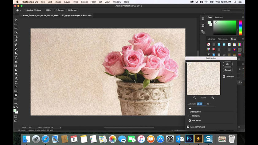Open the Styles panel options menu
The height and width of the screenshot is (145, 258).
[243, 39]
